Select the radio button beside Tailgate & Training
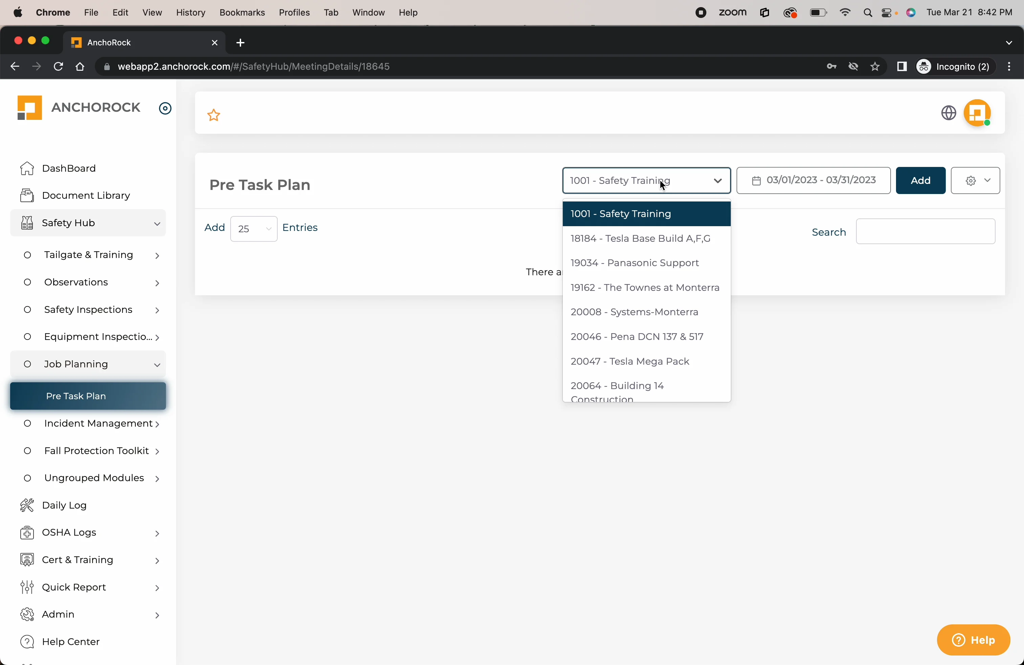 point(27,255)
